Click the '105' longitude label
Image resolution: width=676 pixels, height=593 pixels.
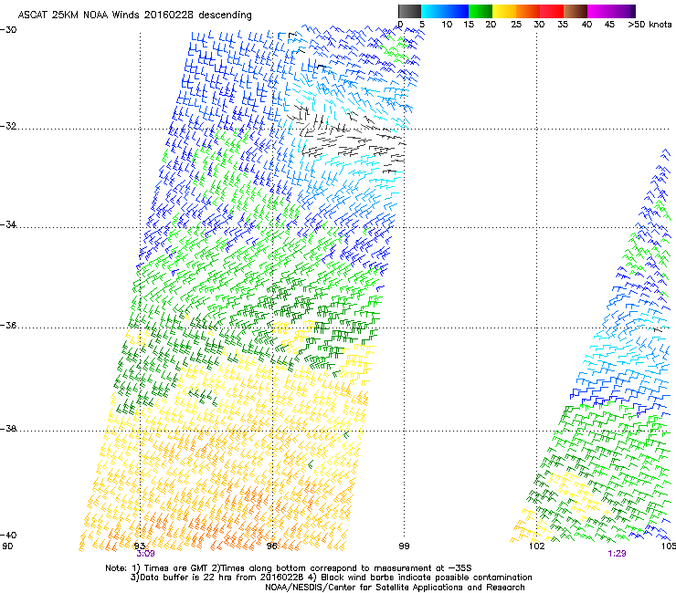point(669,546)
